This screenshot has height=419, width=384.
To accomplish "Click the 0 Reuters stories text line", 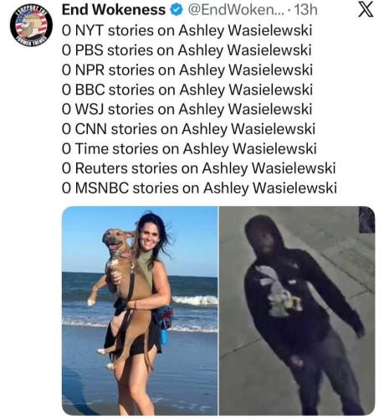I will (198, 168).
